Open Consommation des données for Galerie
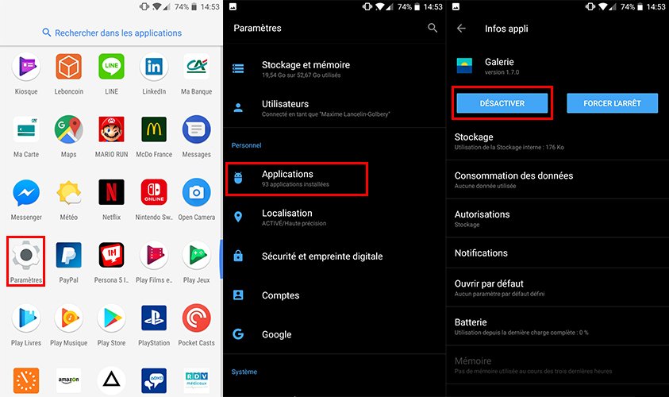 513,179
